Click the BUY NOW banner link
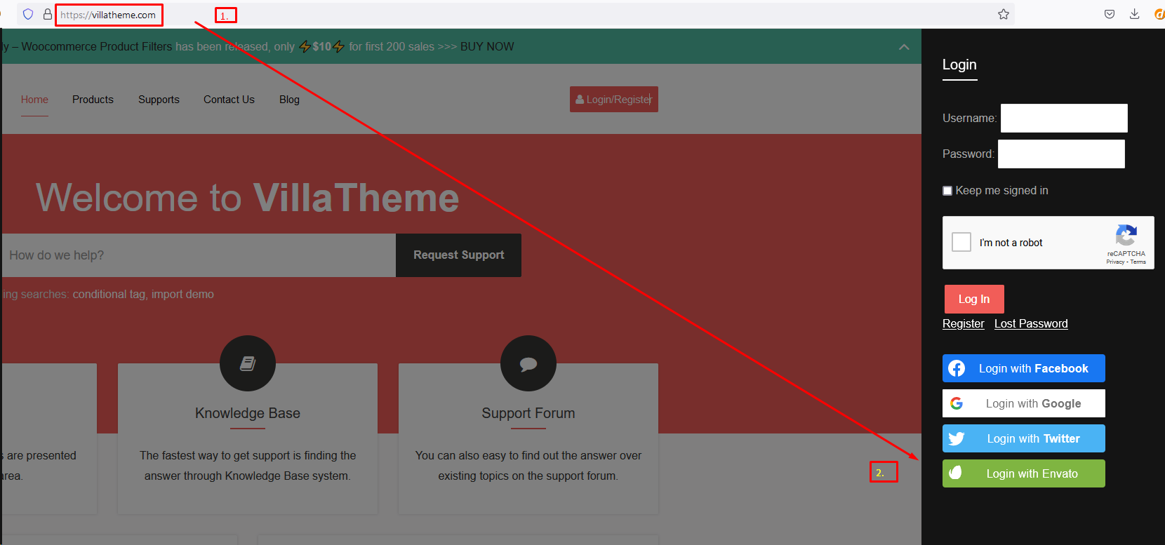1165x545 pixels. (x=487, y=46)
